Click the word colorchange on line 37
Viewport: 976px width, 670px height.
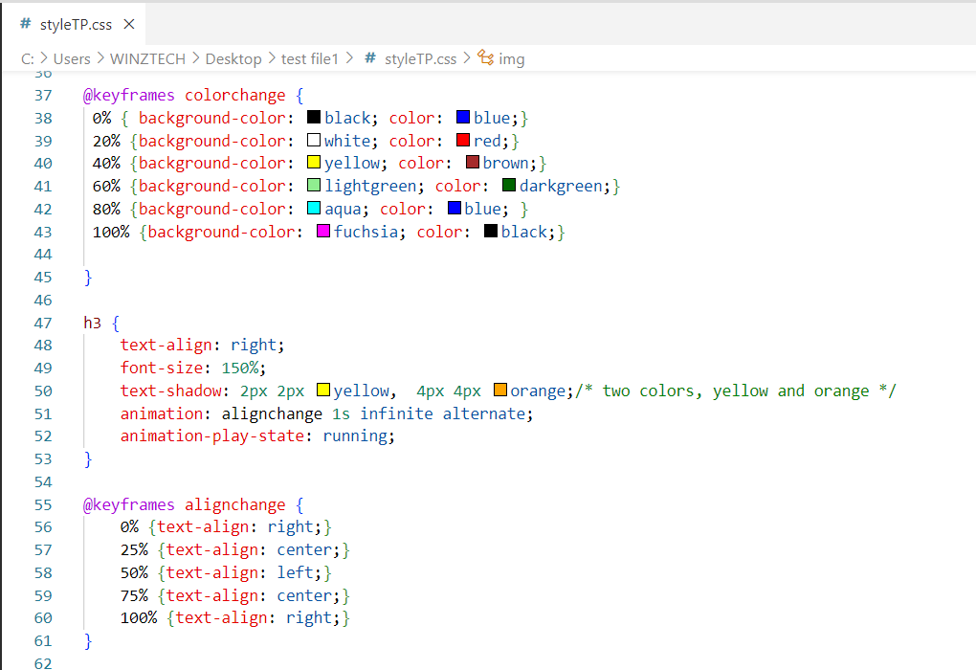click(235, 96)
